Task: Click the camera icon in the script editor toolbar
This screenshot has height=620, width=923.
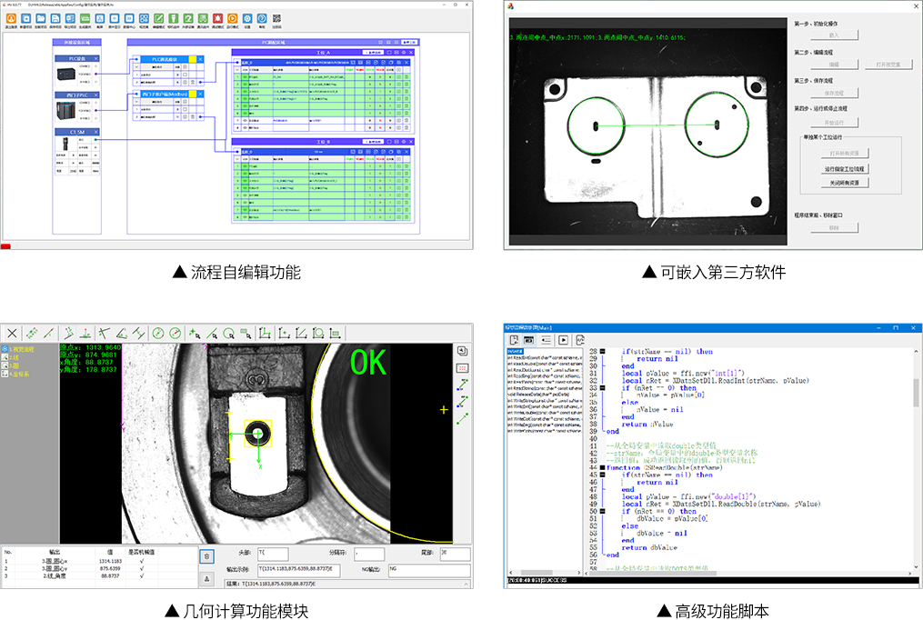Action: pyautogui.click(x=529, y=340)
